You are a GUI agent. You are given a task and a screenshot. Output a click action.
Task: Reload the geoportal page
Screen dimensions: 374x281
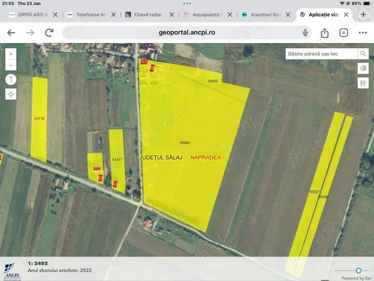pyautogui.click(x=49, y=32)
